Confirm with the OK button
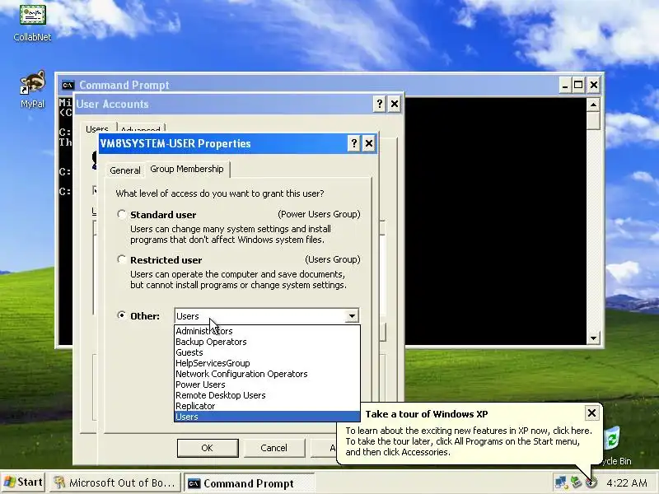Screen dimensions: 659x494 [x=208, y=448]
